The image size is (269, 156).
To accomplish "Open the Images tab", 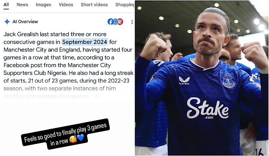I will point(43,5).
